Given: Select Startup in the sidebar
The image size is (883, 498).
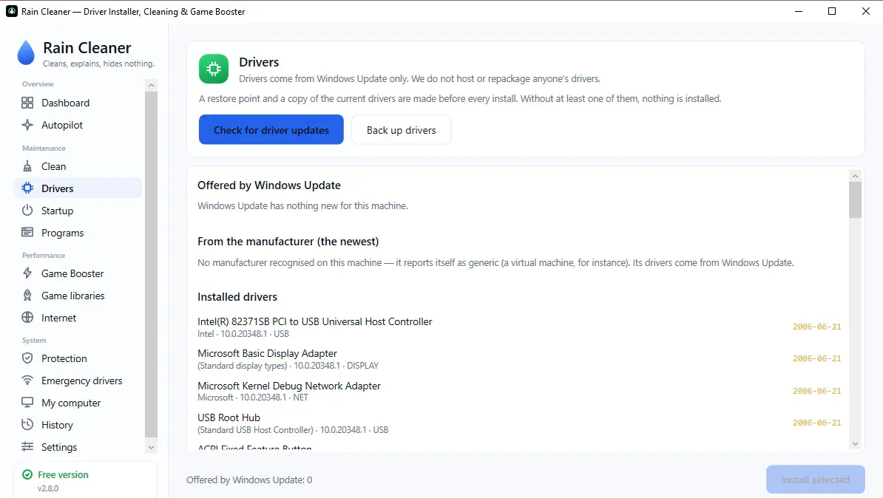Looking at the screenshot, I should 78,211.
